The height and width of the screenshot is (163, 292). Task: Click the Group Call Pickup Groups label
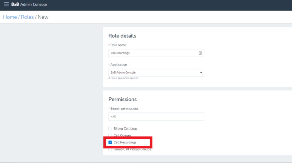[132, 150]
